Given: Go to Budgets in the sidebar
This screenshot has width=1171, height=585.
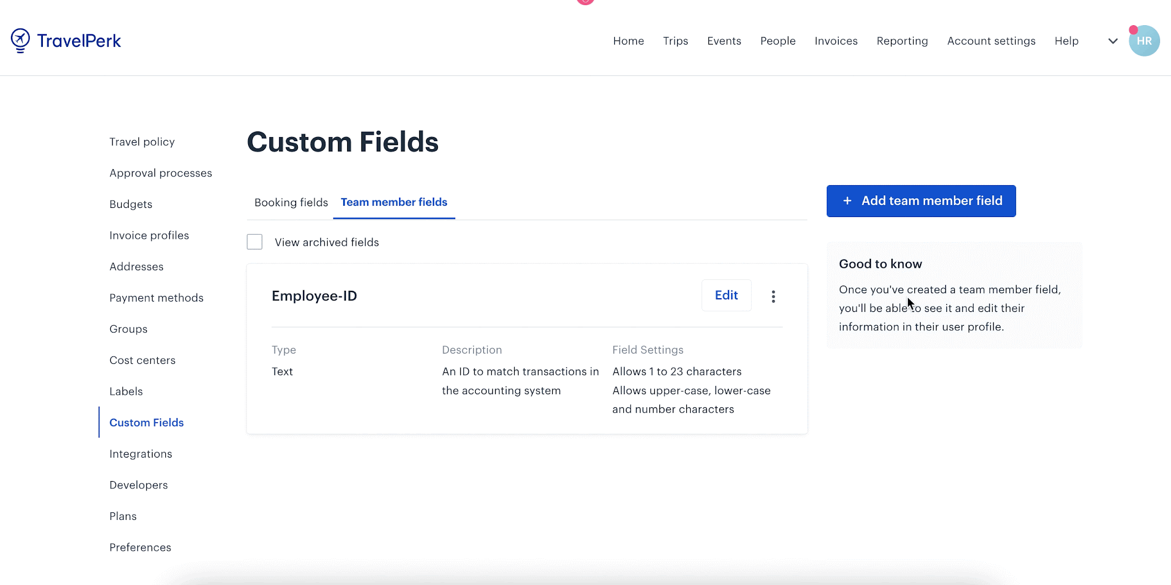Looking at the screenshot, I should (x=131, y=205).
